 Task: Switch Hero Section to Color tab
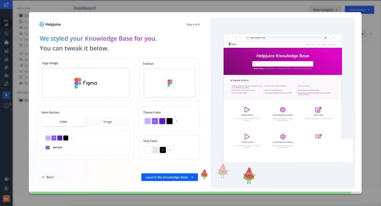(64, 122)
